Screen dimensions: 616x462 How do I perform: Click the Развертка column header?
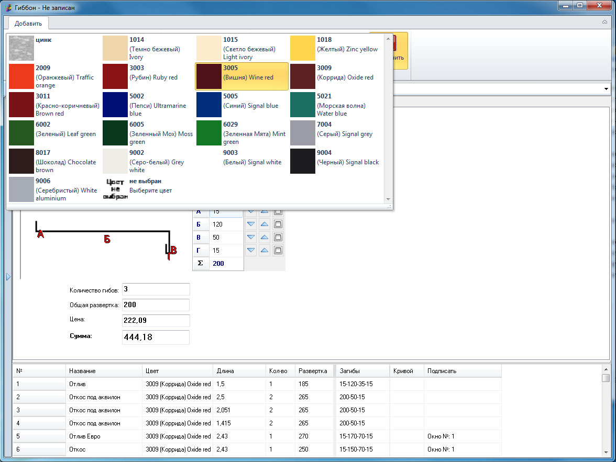[314, 371]
